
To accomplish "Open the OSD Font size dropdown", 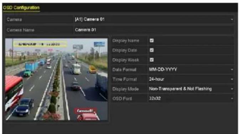I will point(191,98).
